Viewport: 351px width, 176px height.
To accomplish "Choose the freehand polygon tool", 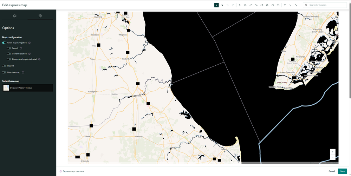I will coord(267,5).
